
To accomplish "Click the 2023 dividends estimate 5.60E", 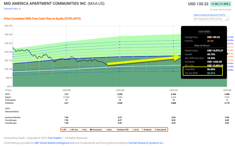I will click(x=120, y=103).
